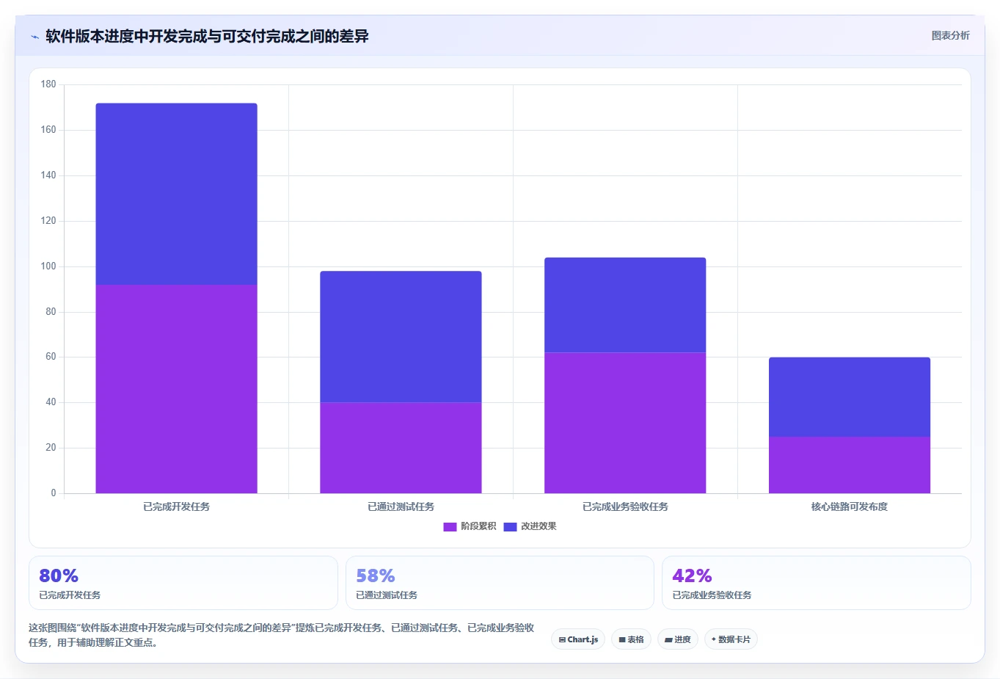Toggle the 阶段累积 legend swatch

(450, 526)
